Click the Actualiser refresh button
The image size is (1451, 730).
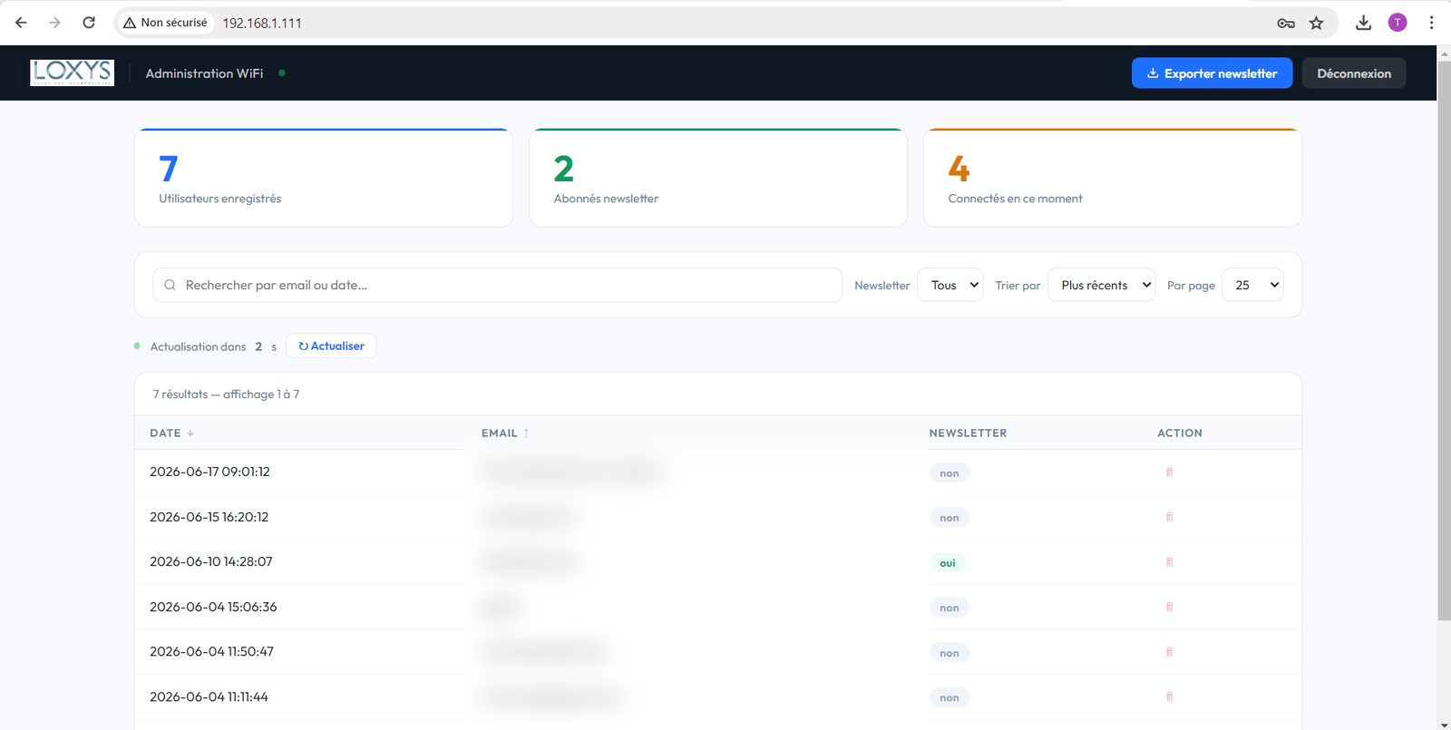tap(331, 346)
